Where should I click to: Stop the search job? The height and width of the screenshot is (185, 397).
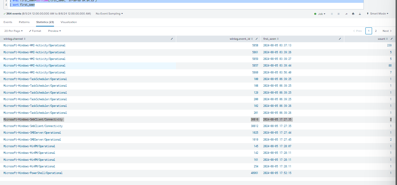coord(339,14)
